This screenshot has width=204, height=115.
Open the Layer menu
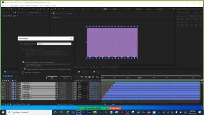[22, 6]
